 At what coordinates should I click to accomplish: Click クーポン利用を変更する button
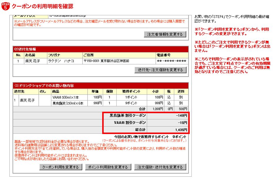60,167
